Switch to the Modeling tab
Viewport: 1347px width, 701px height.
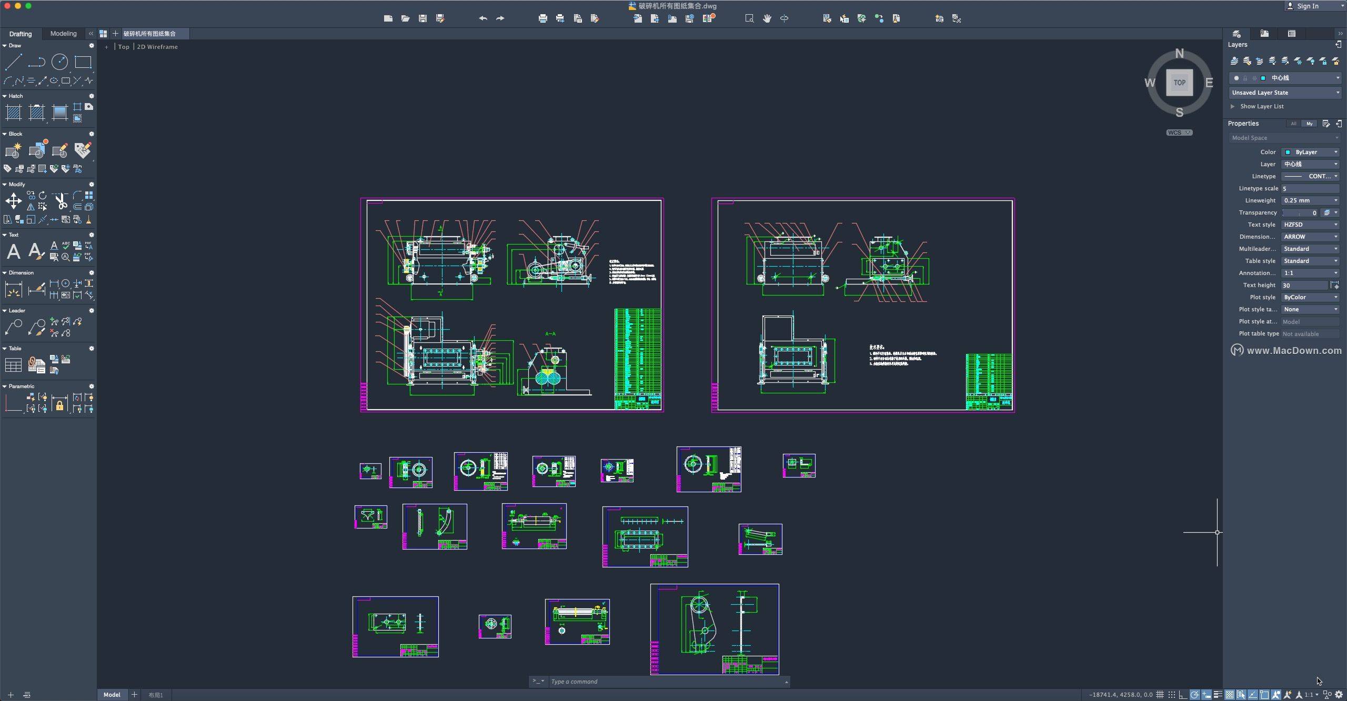point(63,34)
